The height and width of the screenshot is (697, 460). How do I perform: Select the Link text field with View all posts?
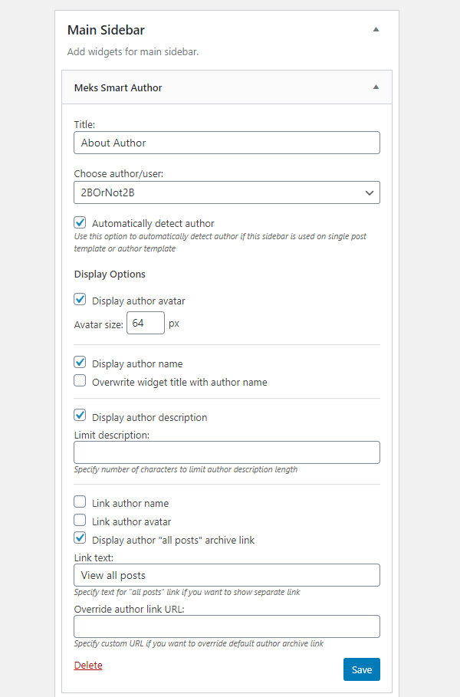(226, 575)
